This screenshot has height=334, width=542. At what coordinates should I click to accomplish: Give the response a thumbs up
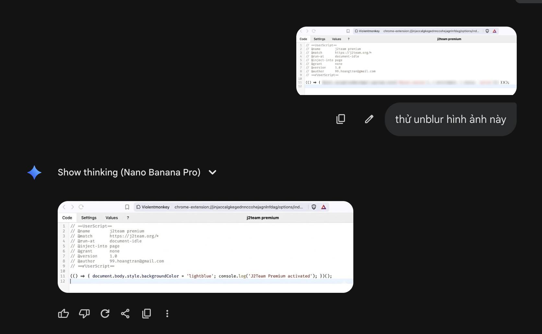click(64, 314)
